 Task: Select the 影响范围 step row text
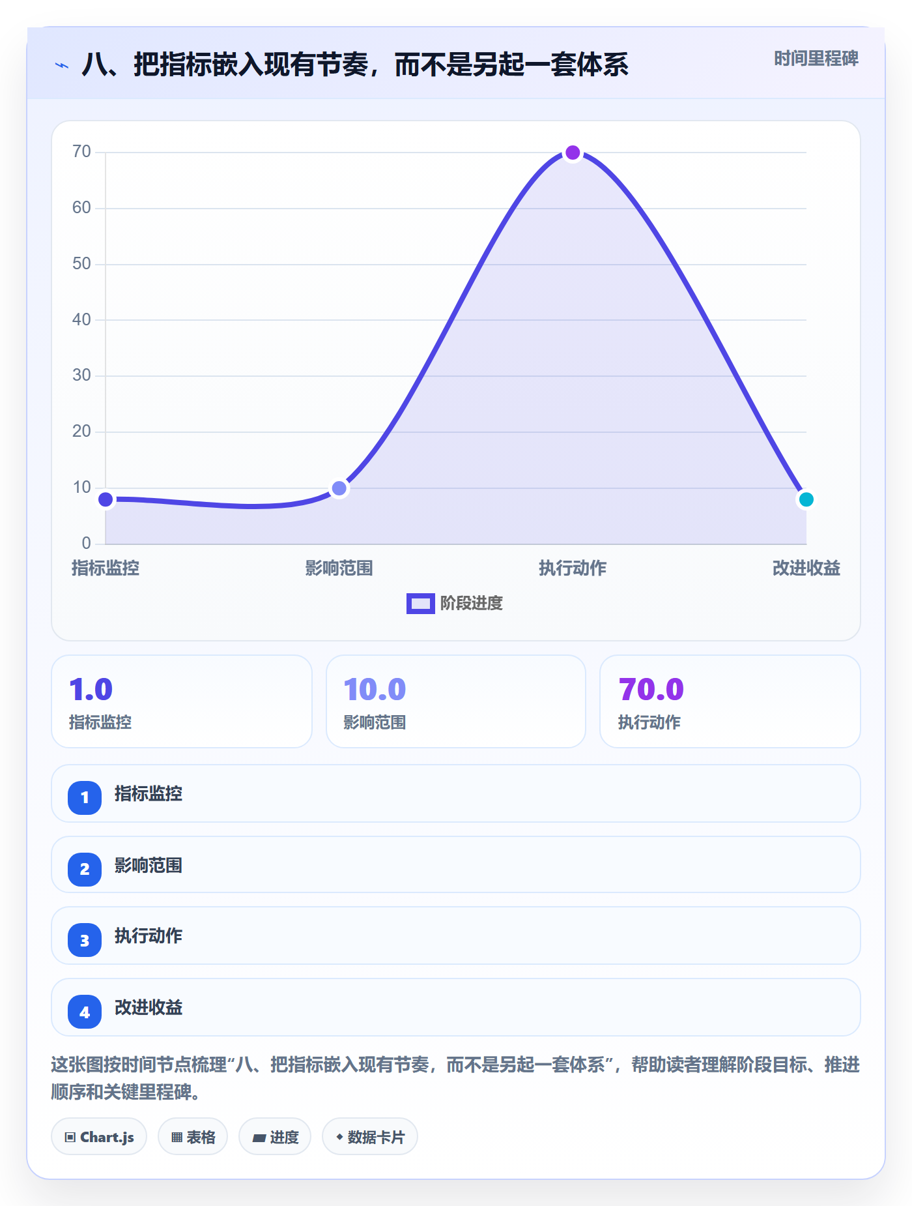click(x=149, y=866)
